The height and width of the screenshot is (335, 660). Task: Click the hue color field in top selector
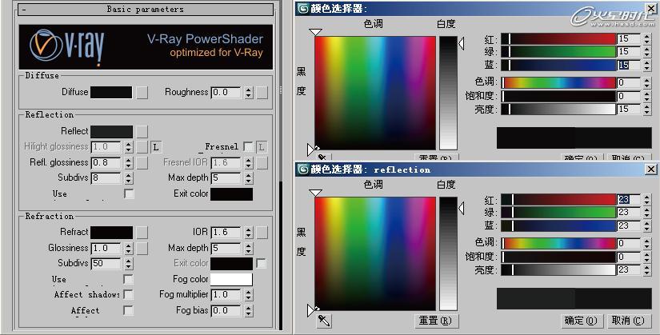375,93
